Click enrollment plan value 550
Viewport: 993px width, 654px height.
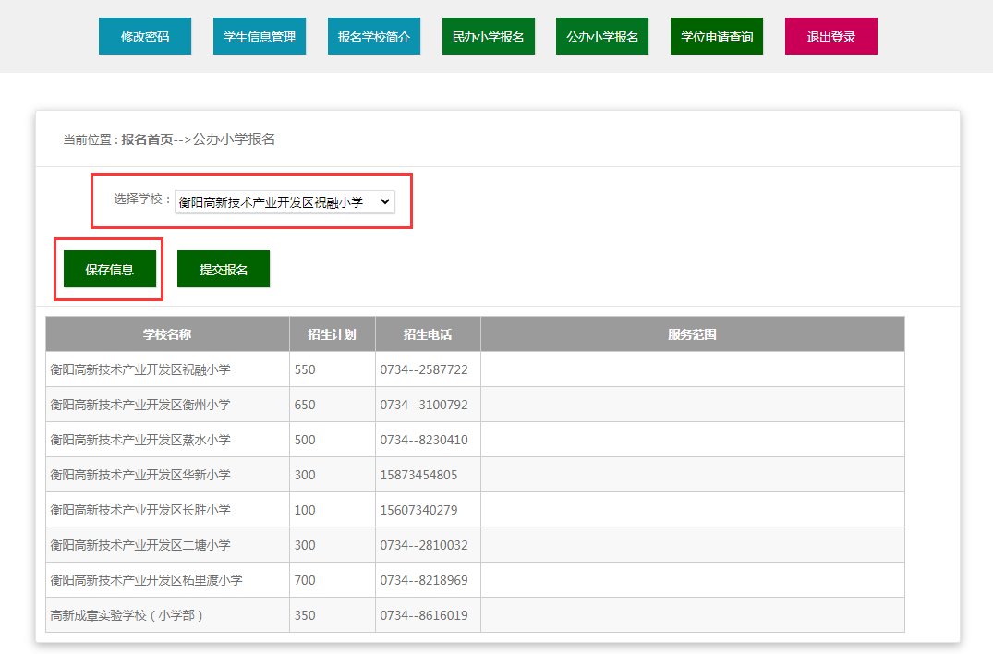(305, 369)
